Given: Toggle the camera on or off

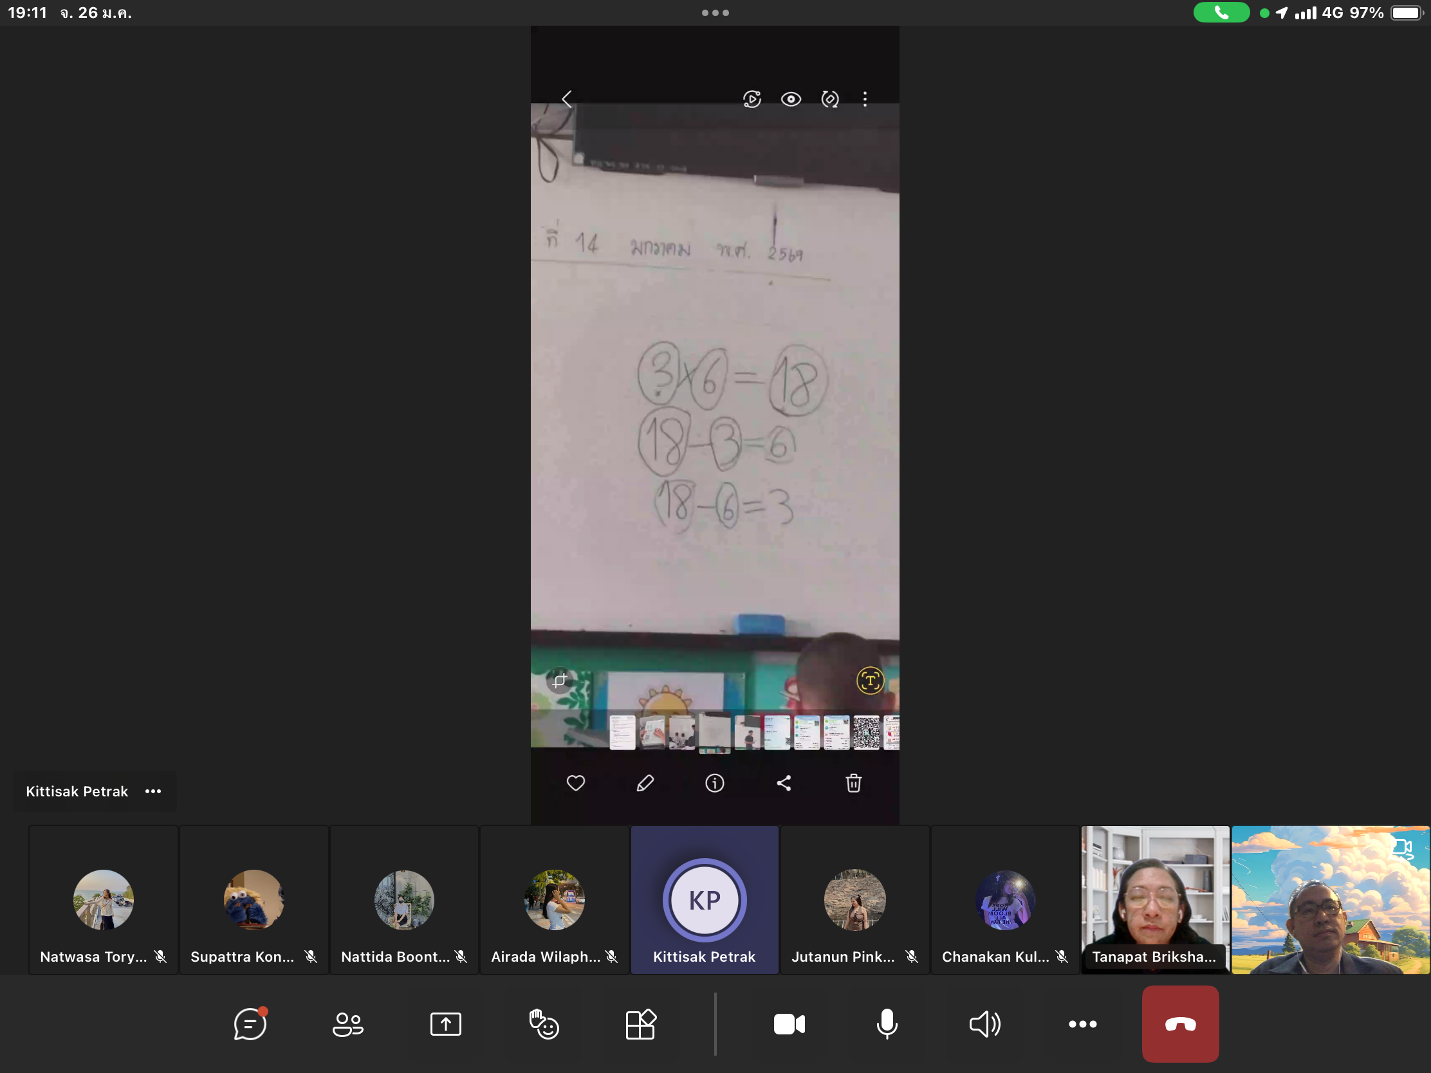Looking at the screenshot, I should 789,1024.
